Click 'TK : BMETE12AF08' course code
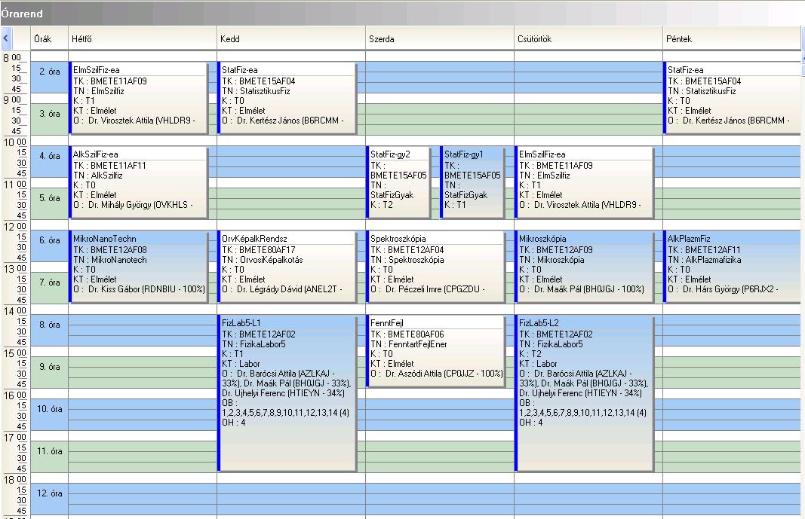Screen dimensions: 805x519 pyautogui.click(x=110, y=249)
